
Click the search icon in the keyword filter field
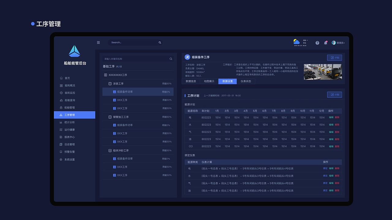click(171, 59)
